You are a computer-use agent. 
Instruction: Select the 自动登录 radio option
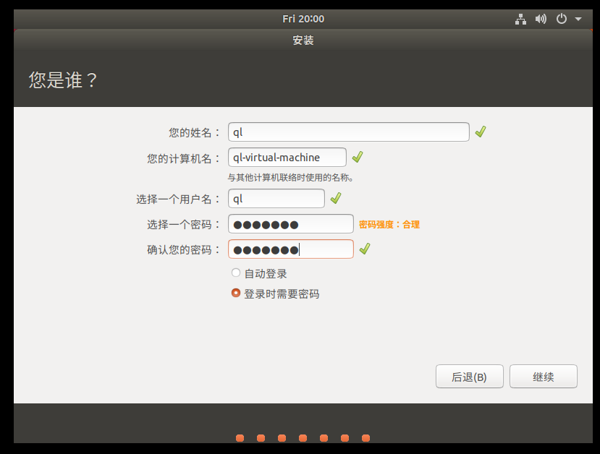pyautogui.click(x=235, y=273)
